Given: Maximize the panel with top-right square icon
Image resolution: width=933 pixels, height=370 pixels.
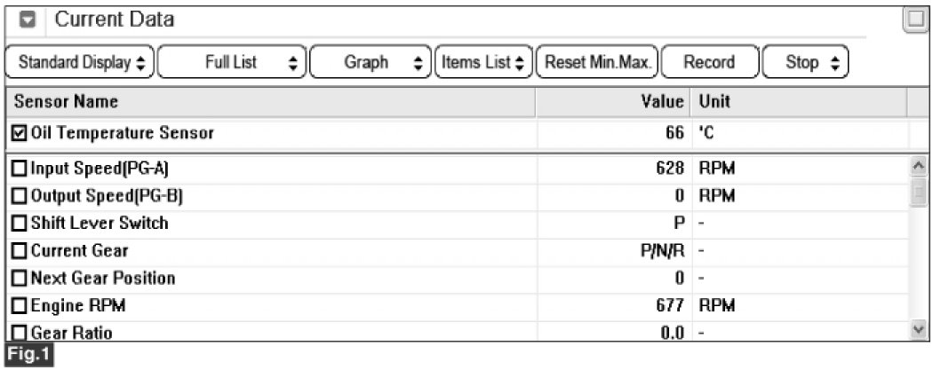Looking at the screenshot, I should [x=915, y=20].
